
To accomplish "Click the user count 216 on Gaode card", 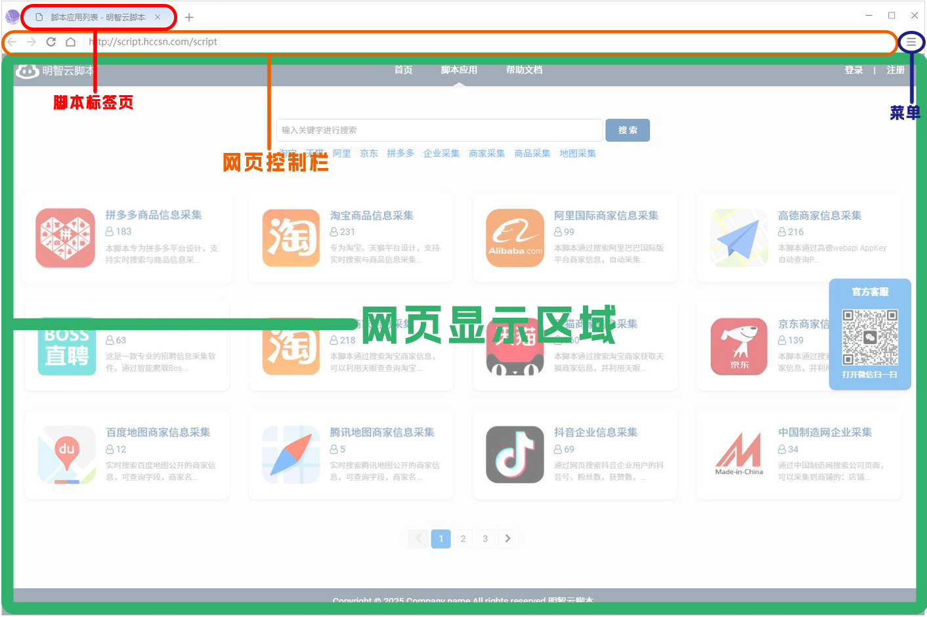I will 791,232.
